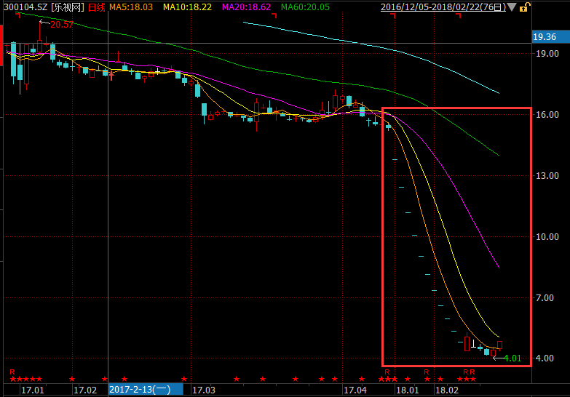Click the highlighted 2017-2-13(一) date tag
Image resolution: width=570 pixels, height=397 pixels.
146,390
